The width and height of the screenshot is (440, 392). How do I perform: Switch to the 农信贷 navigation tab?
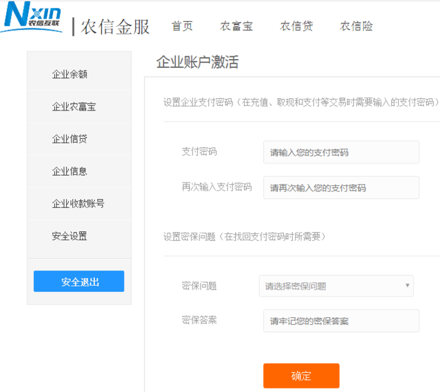point(296,27)
